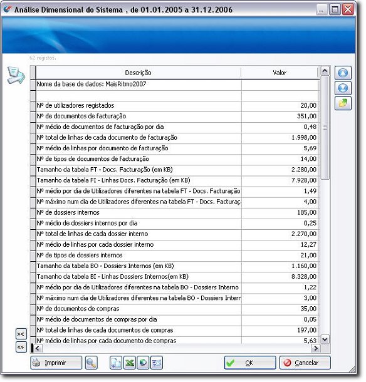366x382 pixels.
Task: Click the expand columns button
Action: point(21,347)
